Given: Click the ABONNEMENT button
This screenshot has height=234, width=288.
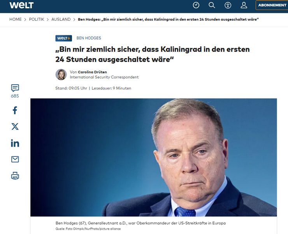Looking at the screenshot, I should (x=272, y=5).
